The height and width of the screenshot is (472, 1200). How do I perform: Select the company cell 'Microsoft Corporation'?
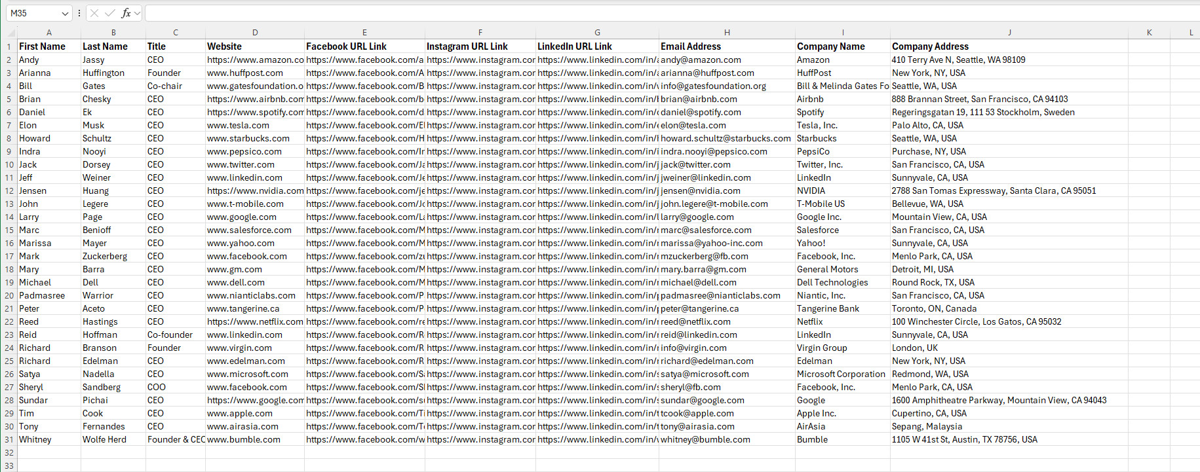pyautogui.click(x=843, y=374)
